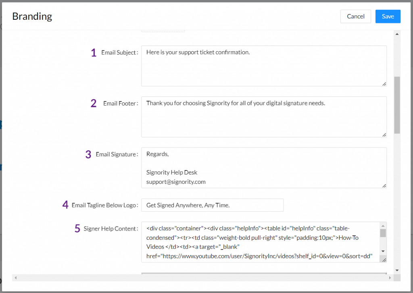The height and width of the screenshot is (293, 413).
Task: Click the resize grip of the Email Footer field
Action: tap(384, 134)
